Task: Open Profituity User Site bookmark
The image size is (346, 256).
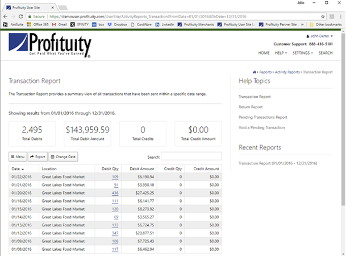Action: (236, 24)
